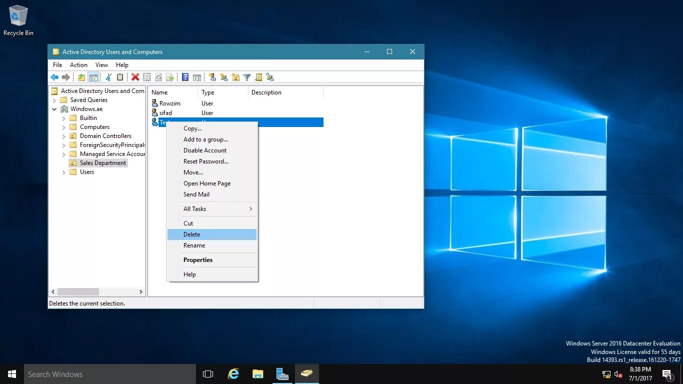Click the clipboard Paste icon in toolbar
The width and height of the screenshot is (683, 384).
(120, 77)
